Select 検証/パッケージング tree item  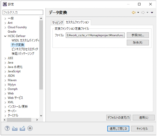point(23,54)
